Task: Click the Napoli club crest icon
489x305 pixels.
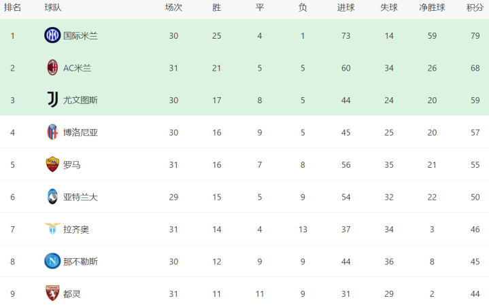Action: click(52, 261)
